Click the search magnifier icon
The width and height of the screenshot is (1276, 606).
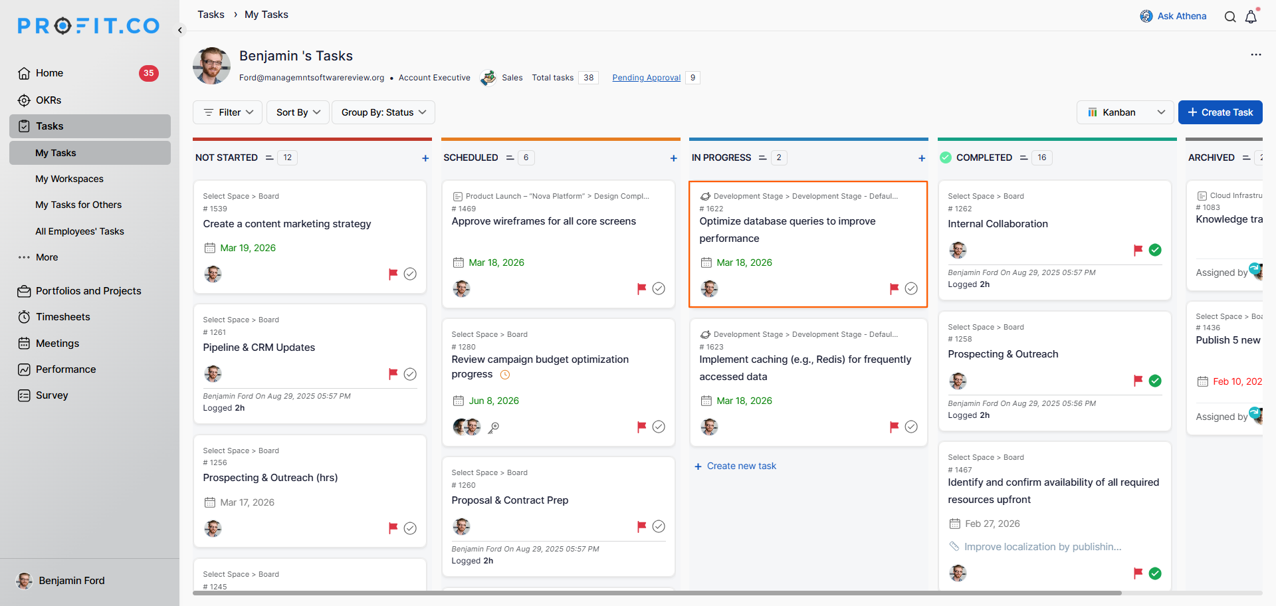click(x=1230, y=17)
